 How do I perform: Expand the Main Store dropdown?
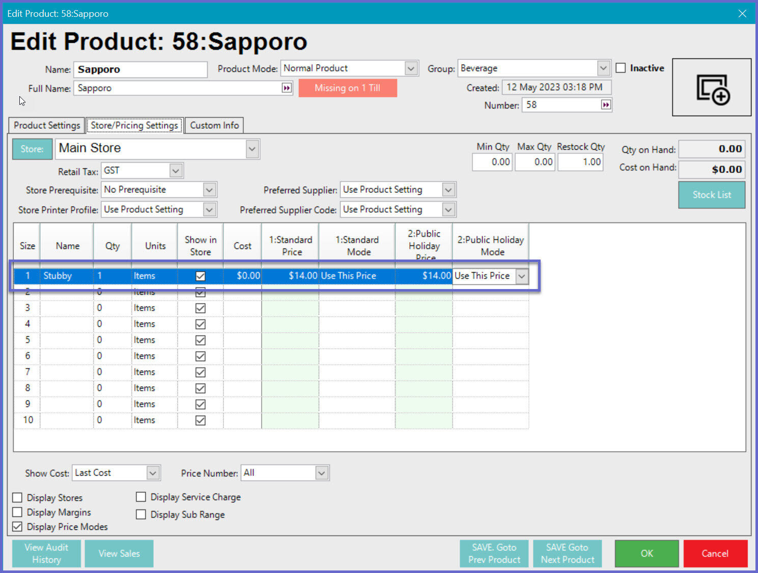click(x=252, y=149)
